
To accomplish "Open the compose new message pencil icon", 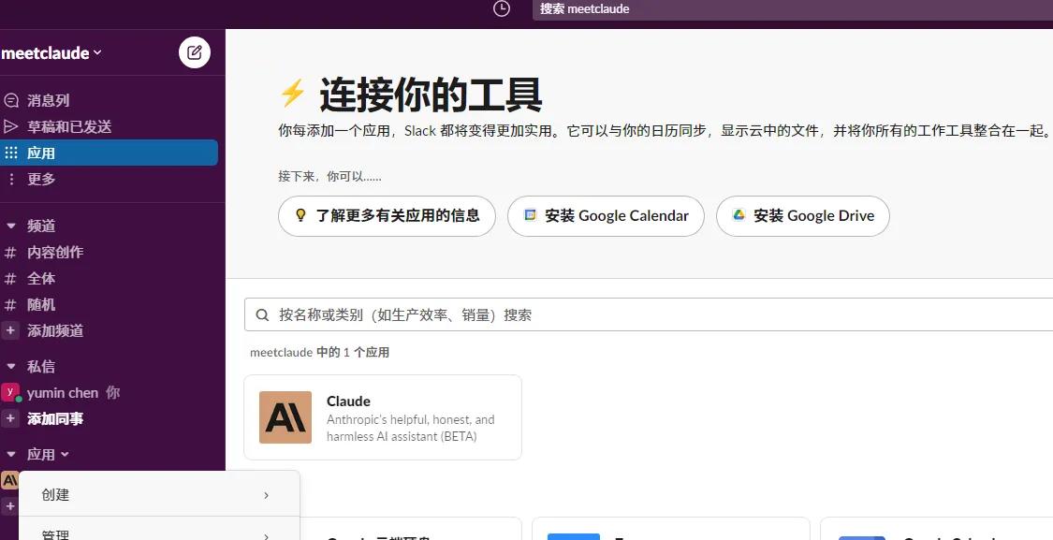I will 195,52.
